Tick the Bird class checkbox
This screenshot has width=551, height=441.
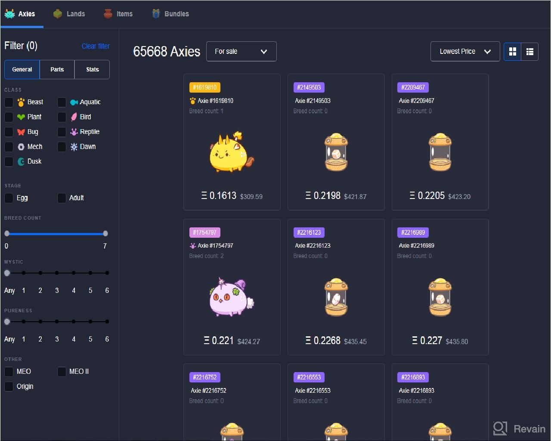62,117
